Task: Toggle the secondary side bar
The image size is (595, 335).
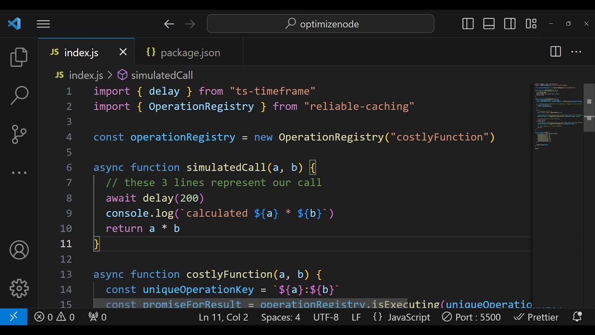Action: pyautogui.click(x=510, y=24)
